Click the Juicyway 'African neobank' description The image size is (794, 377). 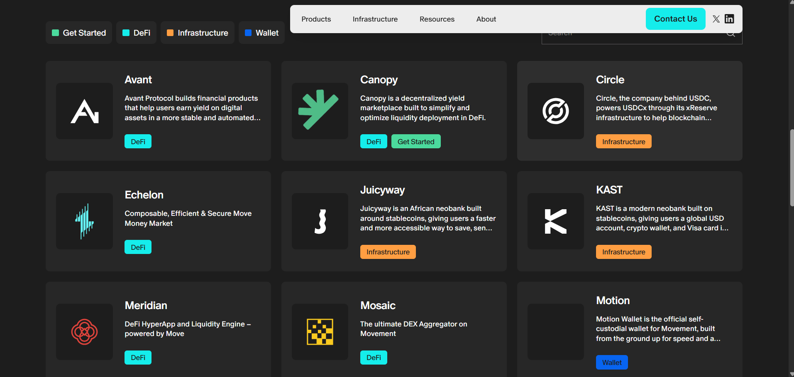[428, 218]
